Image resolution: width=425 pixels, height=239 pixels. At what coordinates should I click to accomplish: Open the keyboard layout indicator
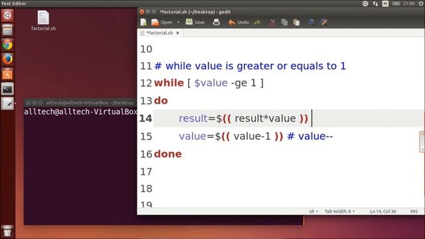click(x=385, y=3)
